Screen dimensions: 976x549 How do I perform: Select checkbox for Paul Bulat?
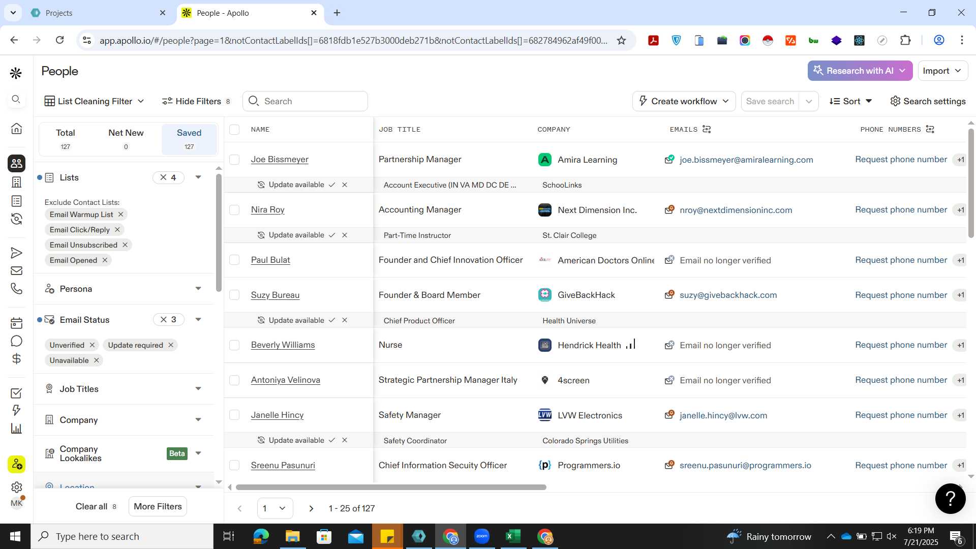click(x=234, y=260)
